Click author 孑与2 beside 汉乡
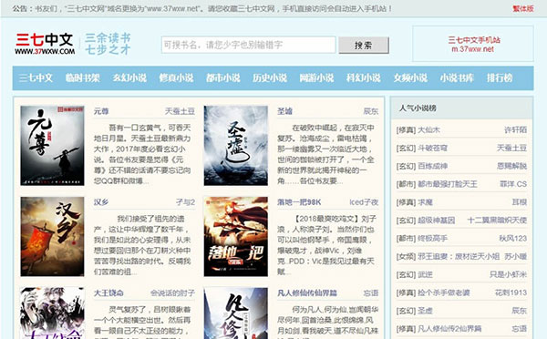Viewport: 547px width, 339px height. click(185, 202)
